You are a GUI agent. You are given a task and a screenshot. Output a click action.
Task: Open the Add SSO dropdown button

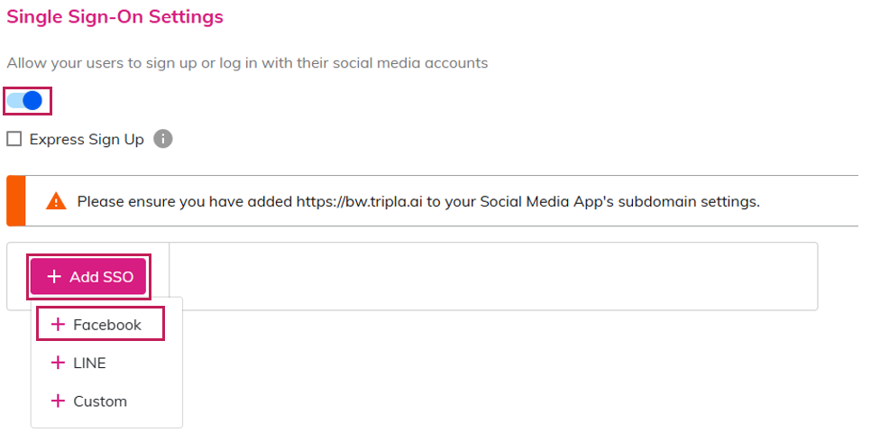[88, 277]
